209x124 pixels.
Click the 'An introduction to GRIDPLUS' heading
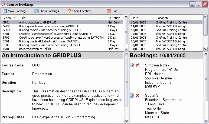[41, 55]
